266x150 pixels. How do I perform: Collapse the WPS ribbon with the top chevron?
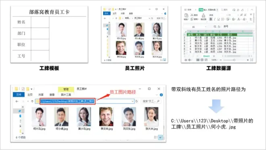252,10
